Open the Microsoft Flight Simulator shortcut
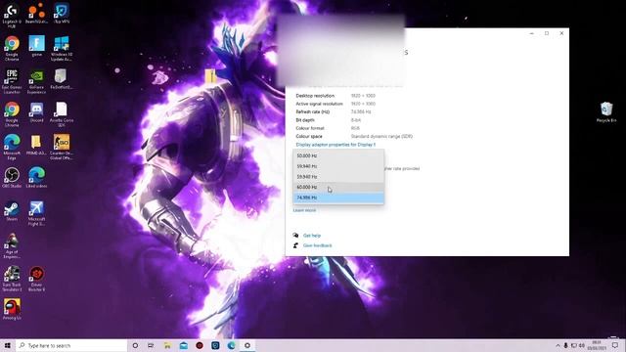The height and width of the screenshot is (352, 626). pyautogui.click(x=36, y=213)
